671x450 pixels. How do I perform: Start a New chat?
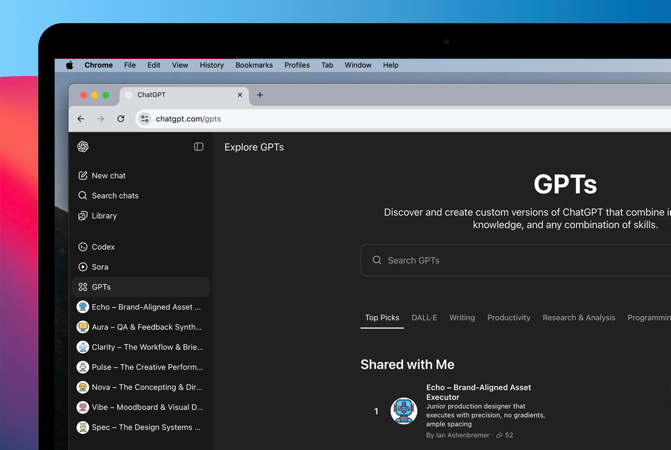[108, 175]
